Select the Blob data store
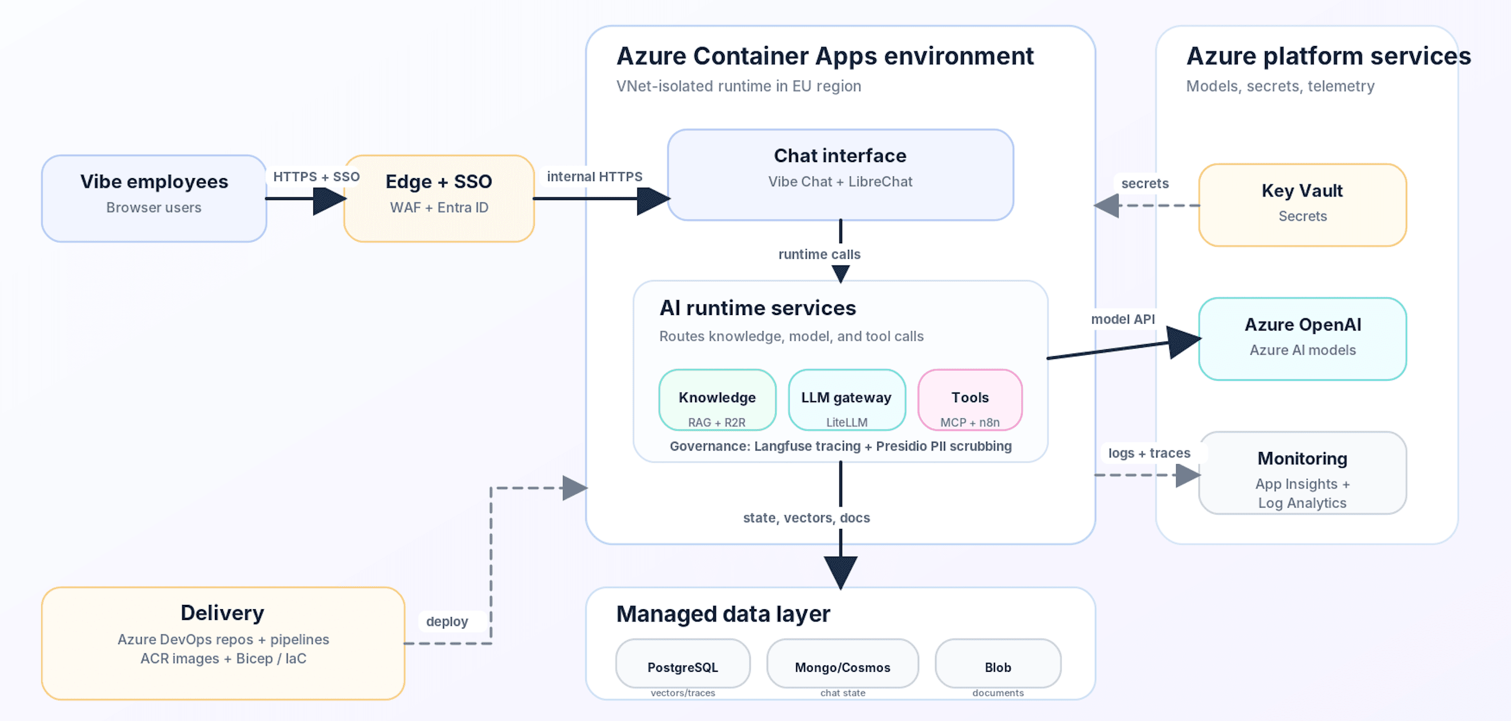The image size is (1511, 721). coord(998,664)
